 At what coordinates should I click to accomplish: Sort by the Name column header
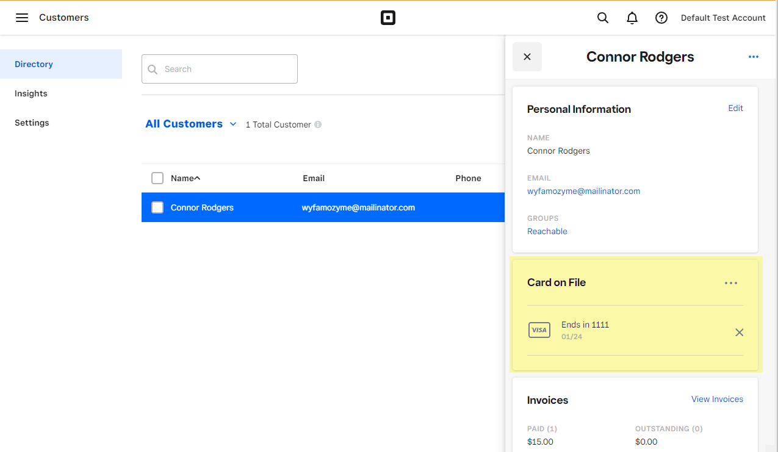185,178
